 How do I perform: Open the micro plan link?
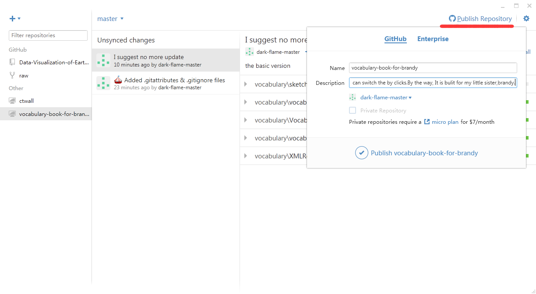(445, 122)
